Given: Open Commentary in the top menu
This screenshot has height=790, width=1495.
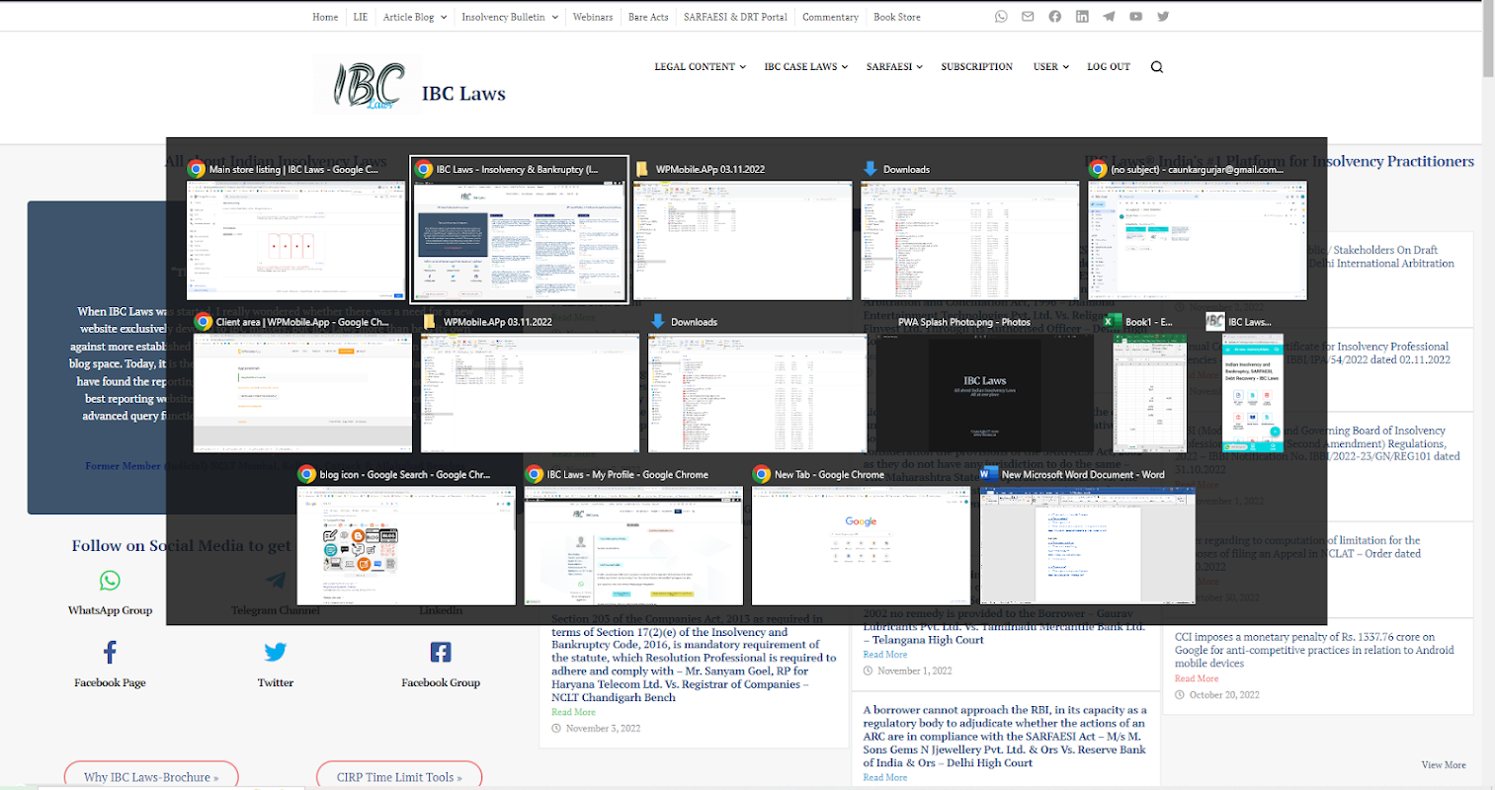Looking at the screenshot, I should [x=830, y=17].
